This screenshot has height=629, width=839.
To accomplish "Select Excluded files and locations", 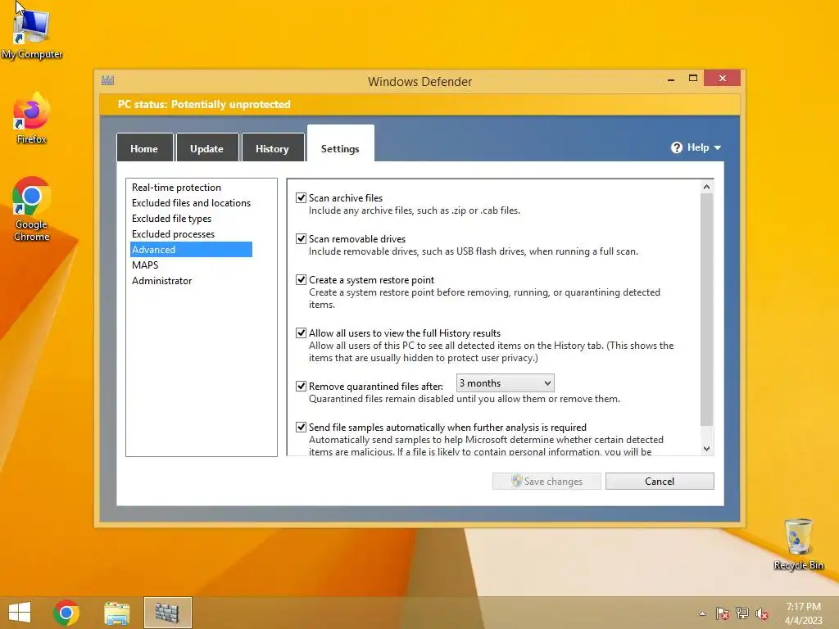I will pyautogui.click(x=192, y=203).
